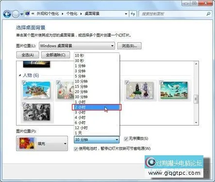The height and width of the screenshot is (182, 215).
Task: Open the recent pages dropdown arrow
Action: tap(22, 14)
